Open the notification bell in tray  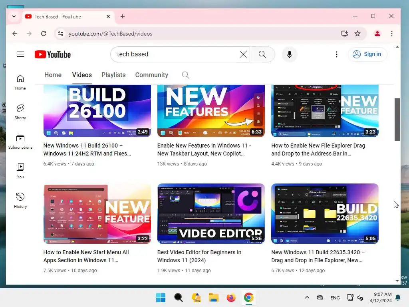[x=398, y=297]
